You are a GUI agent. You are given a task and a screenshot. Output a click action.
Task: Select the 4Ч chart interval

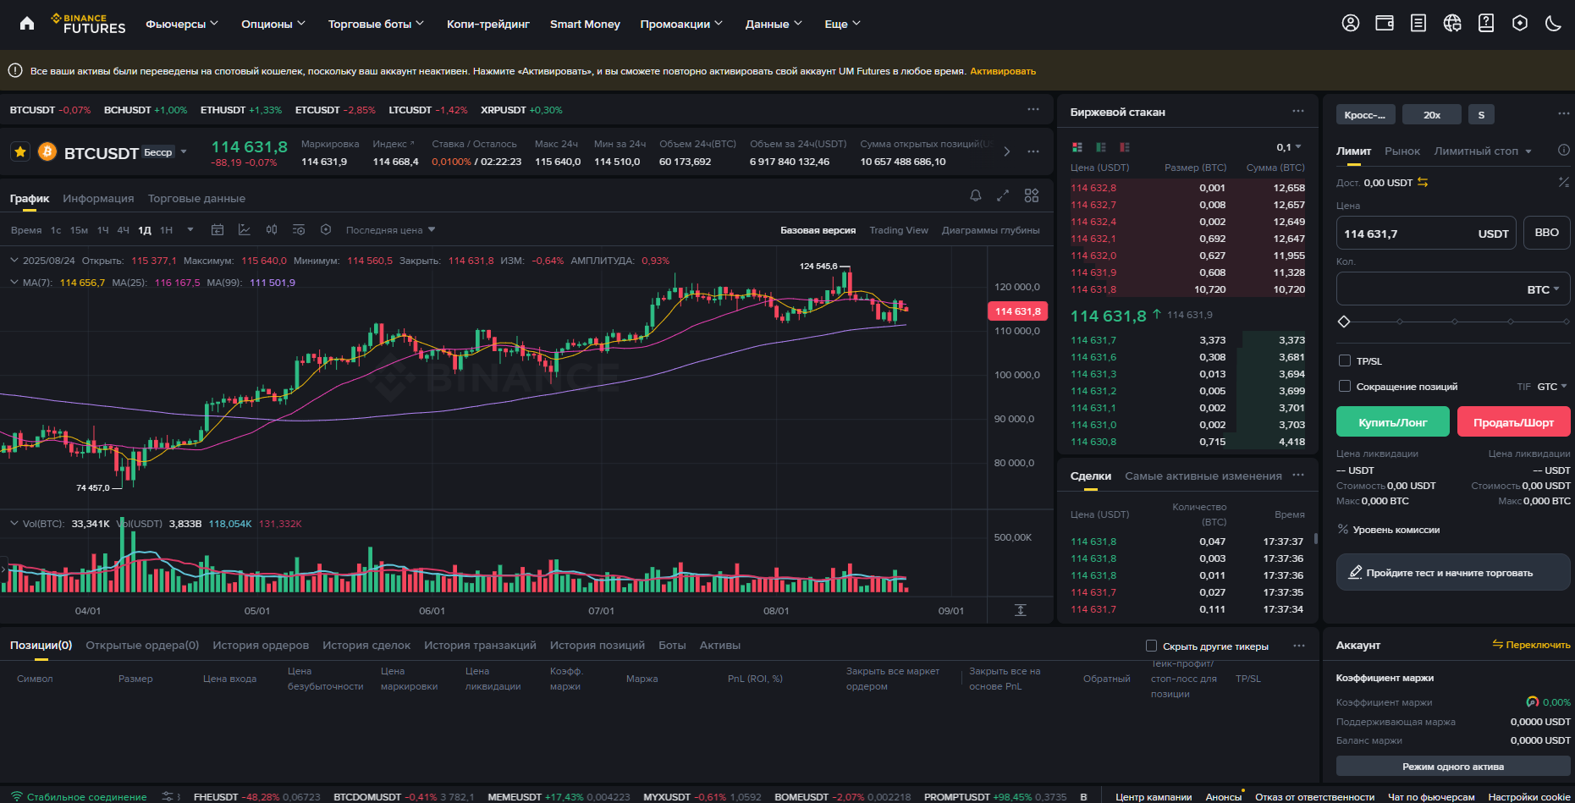[123, 230]
